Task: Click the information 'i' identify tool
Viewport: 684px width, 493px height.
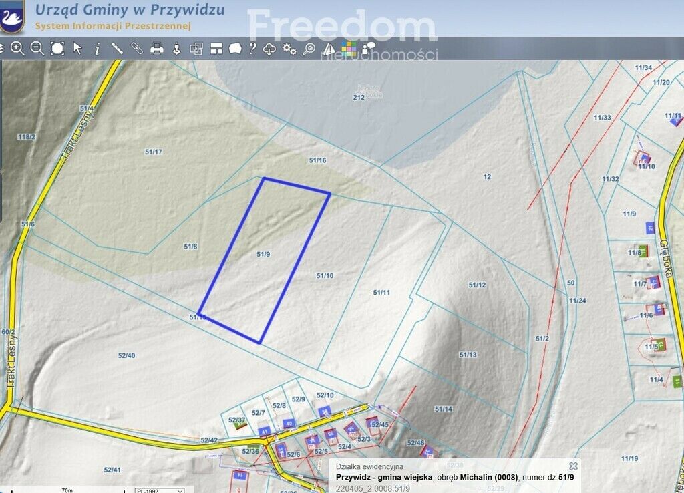Action: [x=98, y=48]
